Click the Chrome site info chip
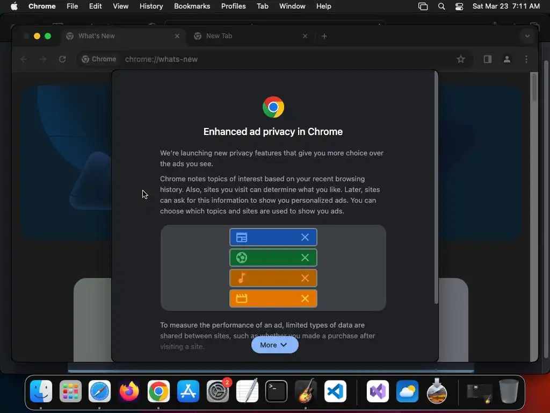Image resolution: width=550 pixels, height=413 pixels. point(99,59)
